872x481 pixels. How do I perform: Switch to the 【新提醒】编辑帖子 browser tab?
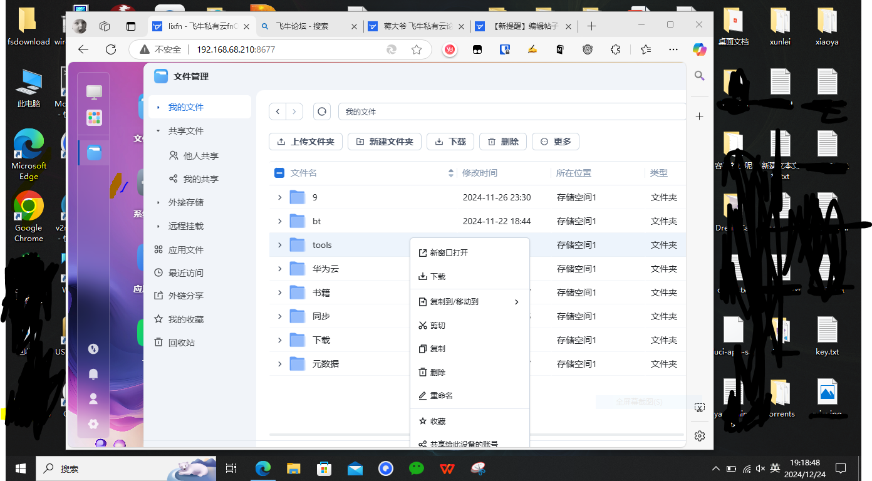(525, 26)
